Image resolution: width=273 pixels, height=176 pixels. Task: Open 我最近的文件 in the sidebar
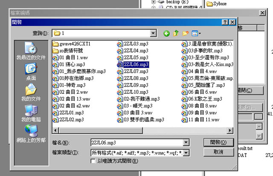pos(31,51)
